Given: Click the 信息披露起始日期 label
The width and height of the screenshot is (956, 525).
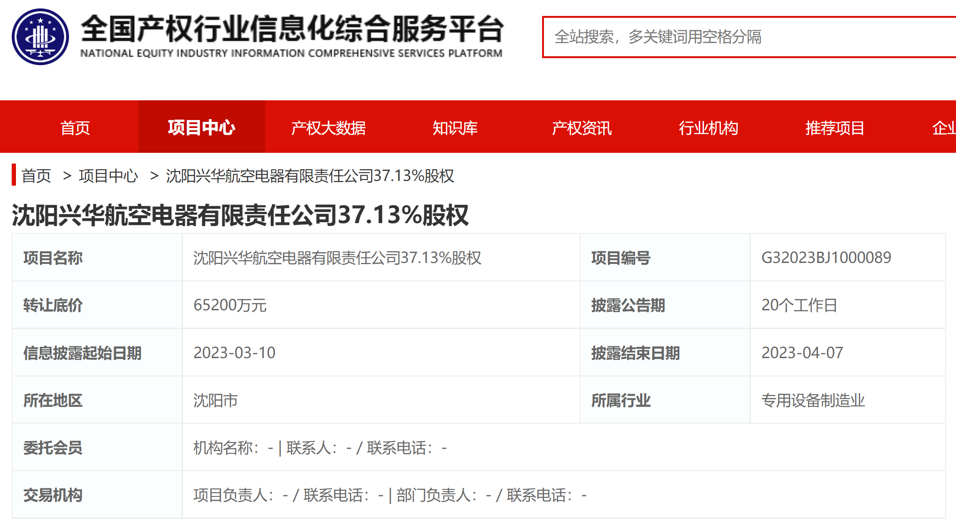Looking at the screenshot, I should [x=83, y=353].
